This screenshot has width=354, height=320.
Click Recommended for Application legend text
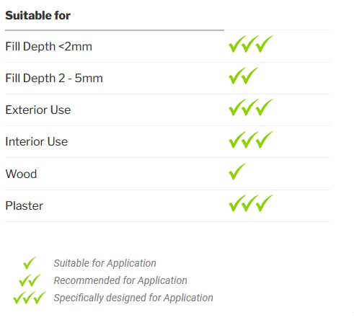(x=120, y=280)
